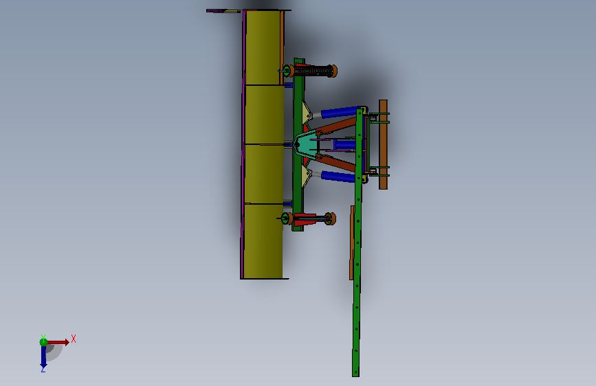
Task: Select the narrow orange plate beside long beam
Action: pyautogui.click(x=352, y=243)
